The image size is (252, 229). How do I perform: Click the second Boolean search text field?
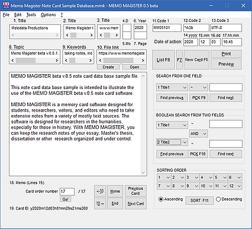pos(226,144)
